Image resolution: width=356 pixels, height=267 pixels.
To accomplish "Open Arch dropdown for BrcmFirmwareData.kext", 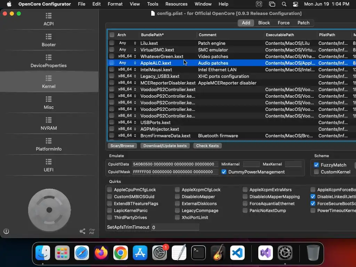I will [x=127, y=135].
